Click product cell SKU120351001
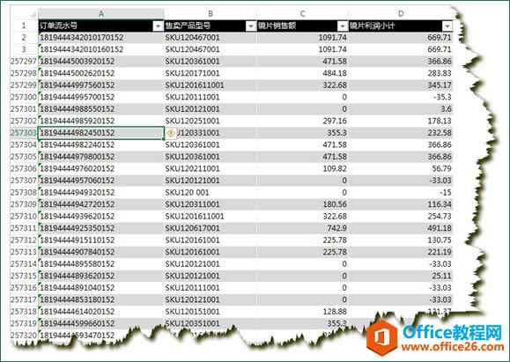This screenshot has width=510, height=362. coord(211,323)
